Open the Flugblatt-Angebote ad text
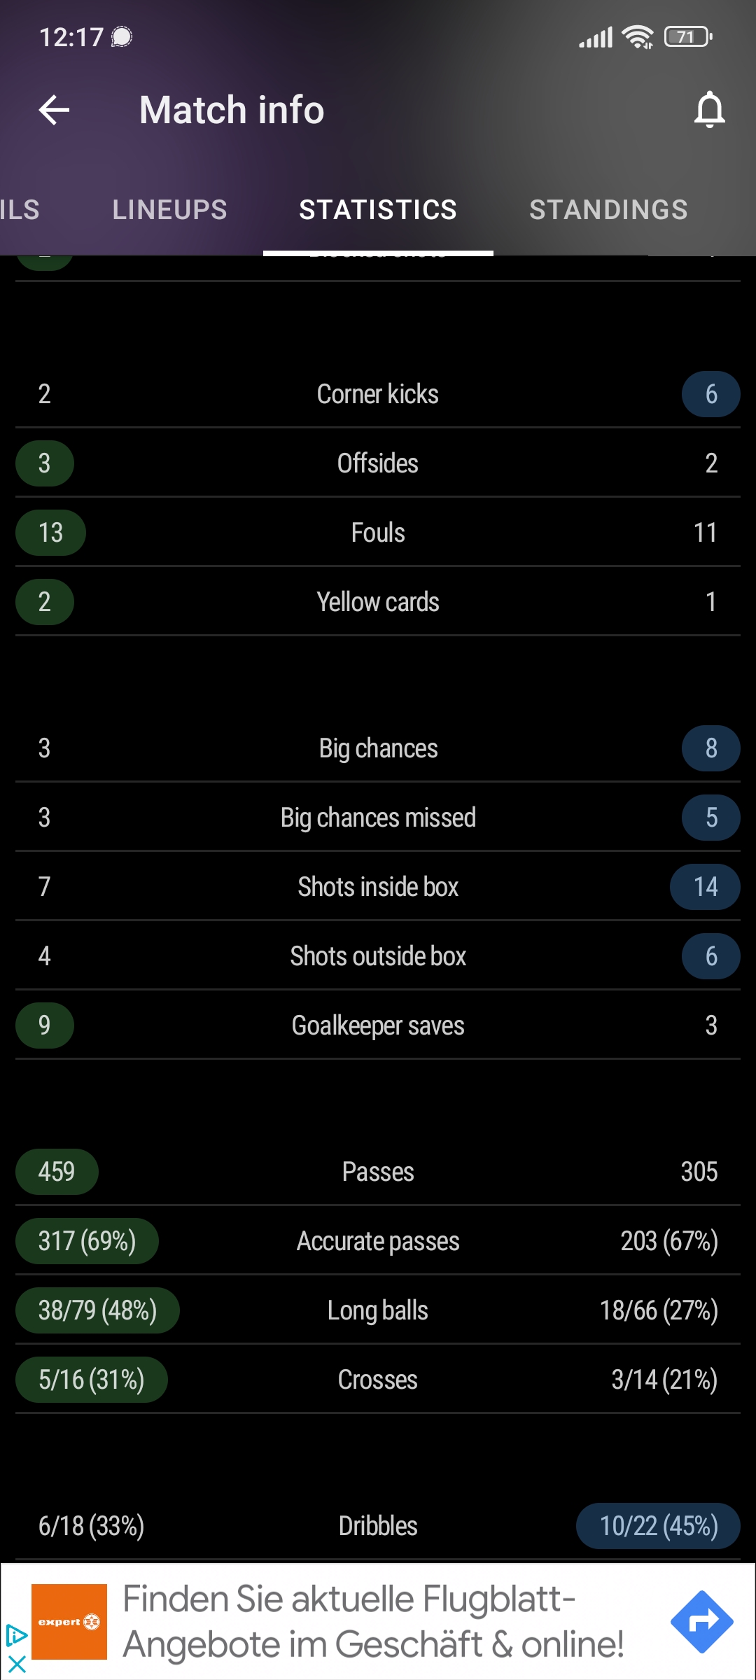 pos(373,1622)
